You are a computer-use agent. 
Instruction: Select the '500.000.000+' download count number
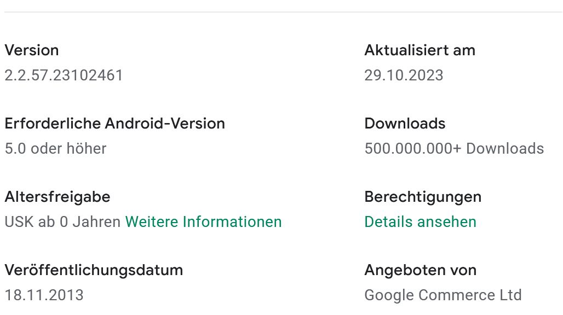click(413, 149)
